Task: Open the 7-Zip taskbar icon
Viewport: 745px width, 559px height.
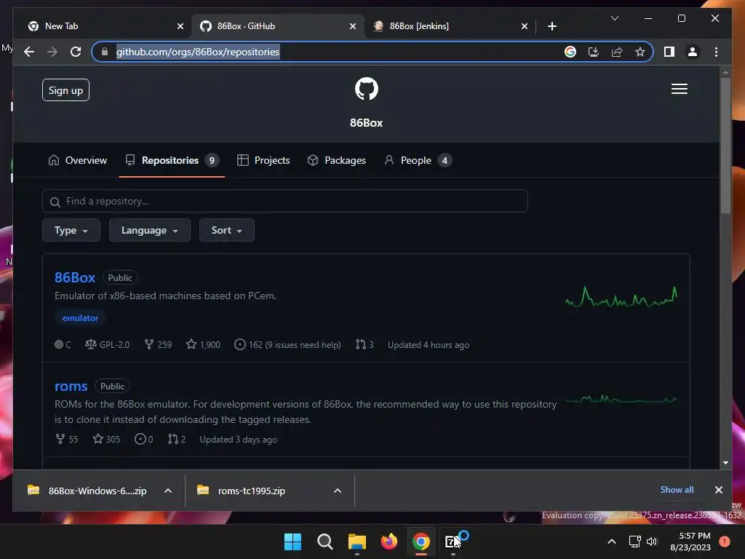Action: [x=453, y=542]
